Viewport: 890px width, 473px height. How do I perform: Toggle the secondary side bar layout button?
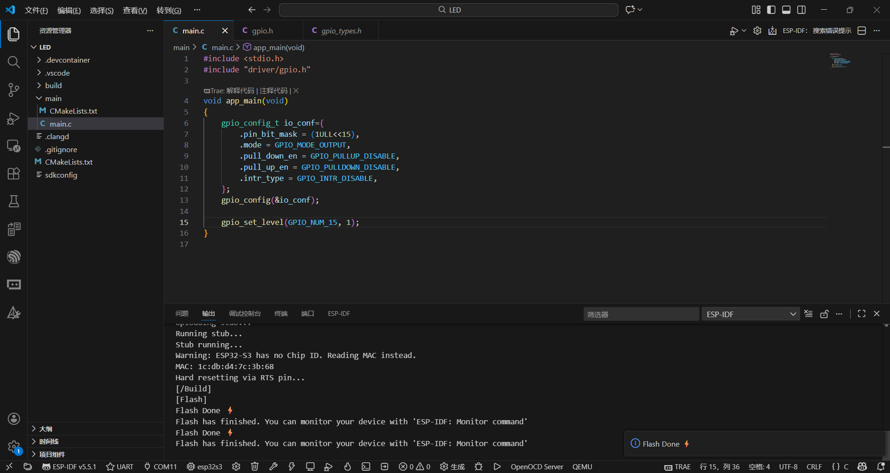[801, 10]
